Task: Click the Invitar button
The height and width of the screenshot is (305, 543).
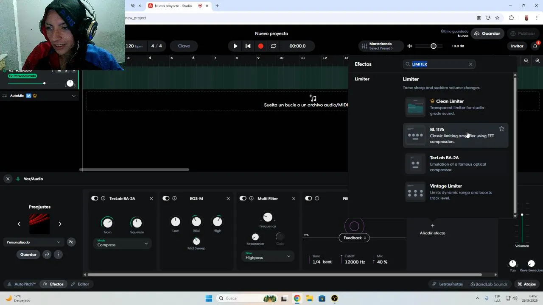Action: click(x=517, y=46)
